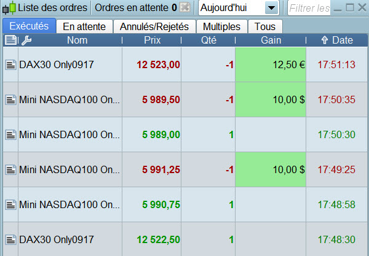Select DAX30 Only0917 name in 17:48:30 row

click(x=57, y=239)
